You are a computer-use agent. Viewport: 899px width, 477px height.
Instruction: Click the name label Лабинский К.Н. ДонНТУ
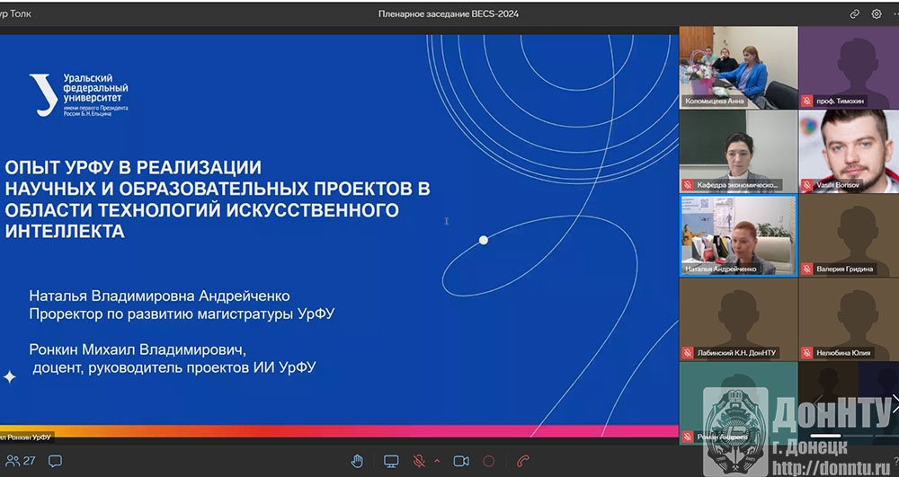click(x=736, y=353)
